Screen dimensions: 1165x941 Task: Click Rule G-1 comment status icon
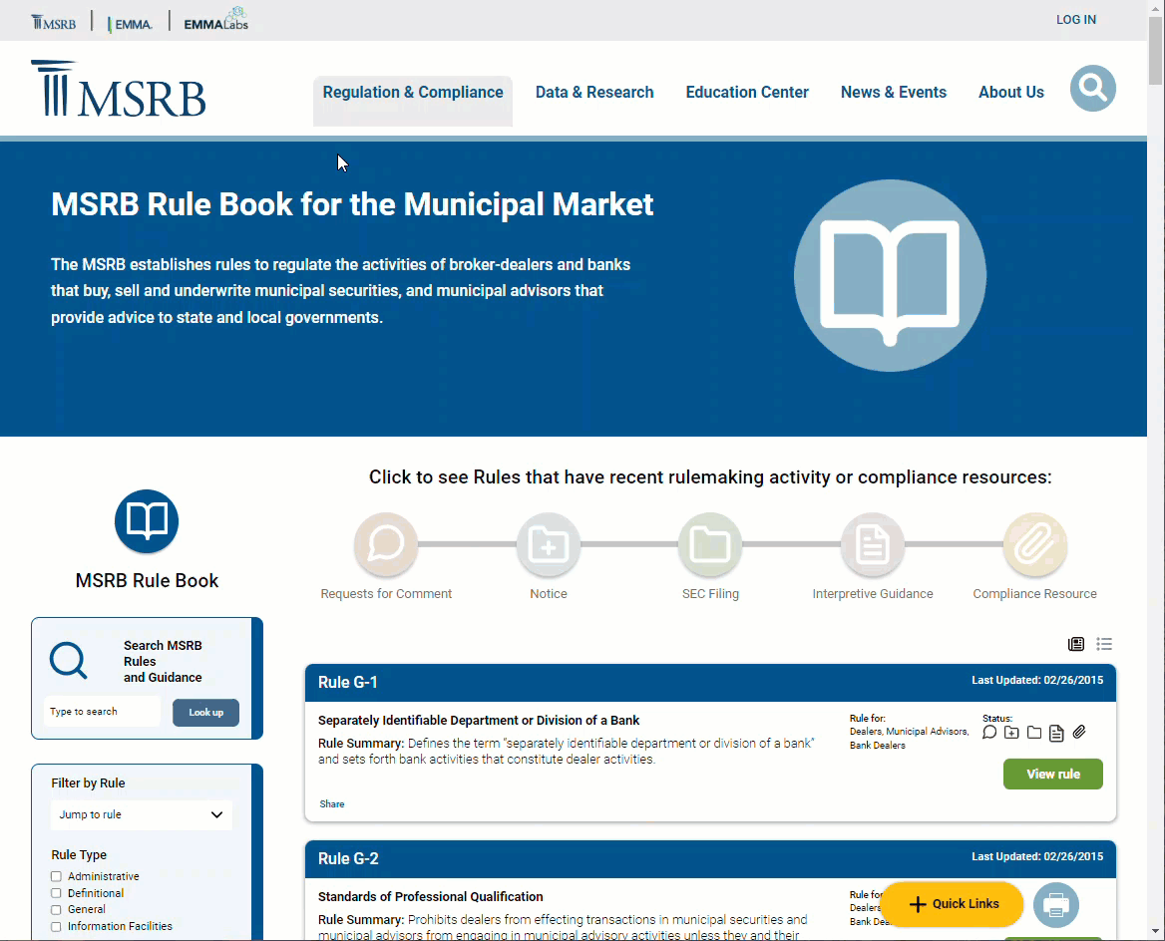[x=988, y=733]
